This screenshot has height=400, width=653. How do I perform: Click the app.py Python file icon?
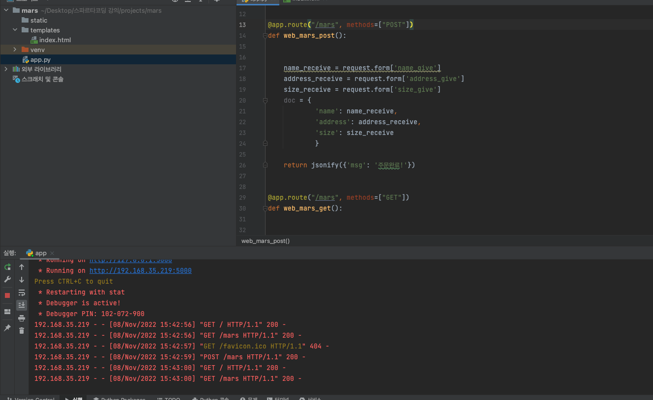pyautogui.click(x=26, y=59)
